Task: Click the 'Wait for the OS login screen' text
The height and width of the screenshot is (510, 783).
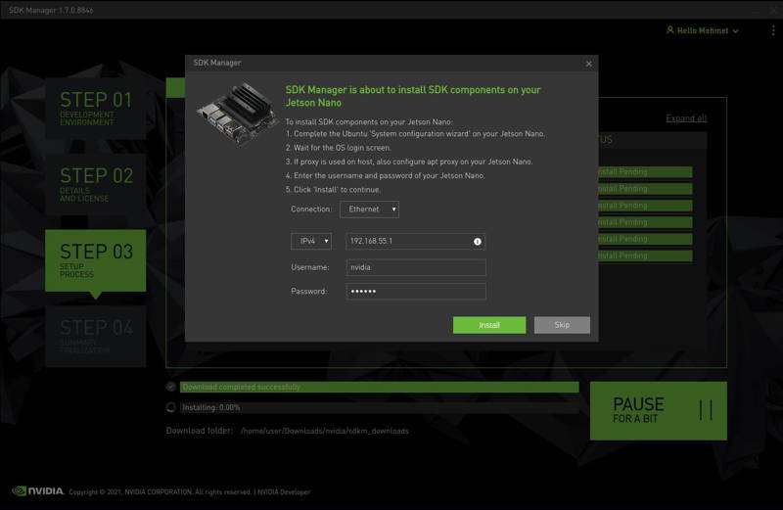Action: [x=338, y=148]
